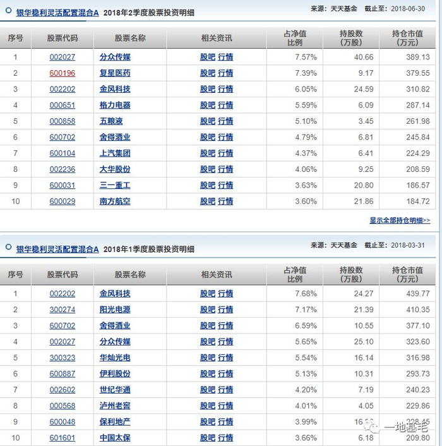The image size is (442, 446).
Task: Open stock name 分众传媒 in Q2 table
Action: (115, 57)
